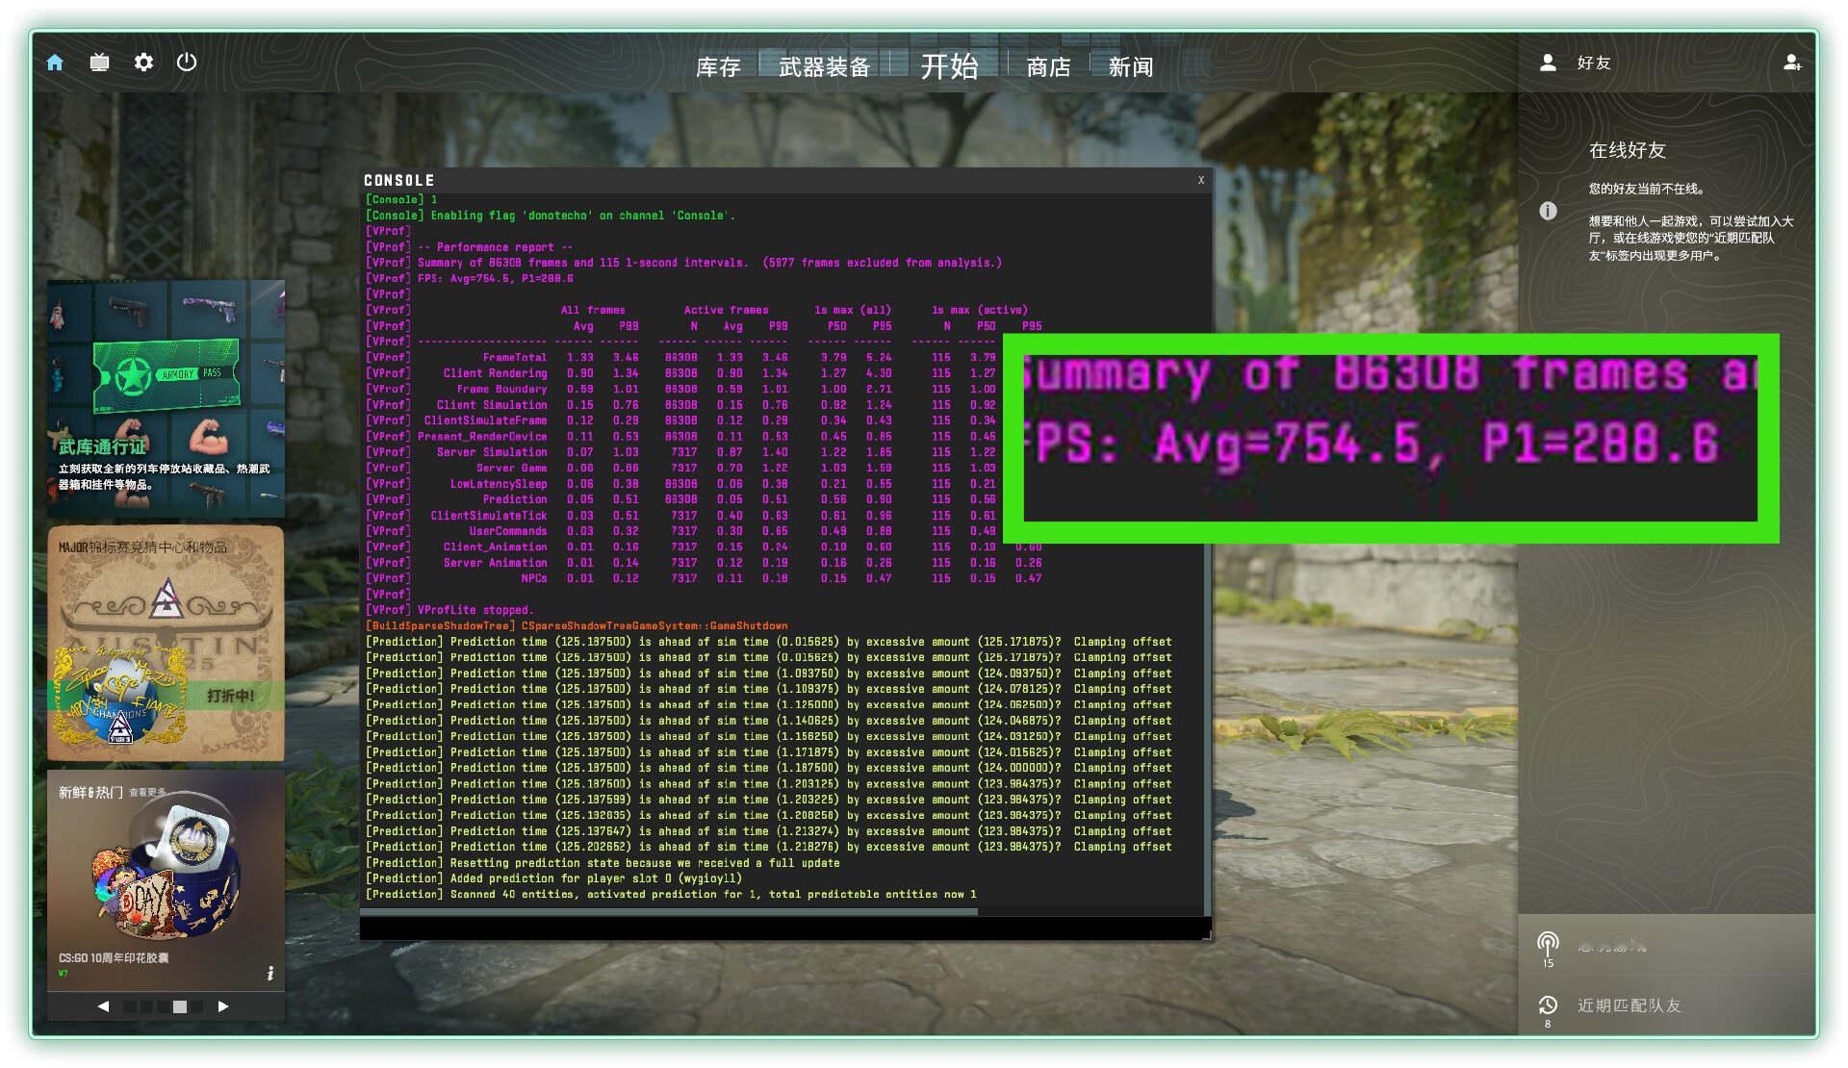
Task: Click the console horizontal scrollbar
Action: (671, 911)
